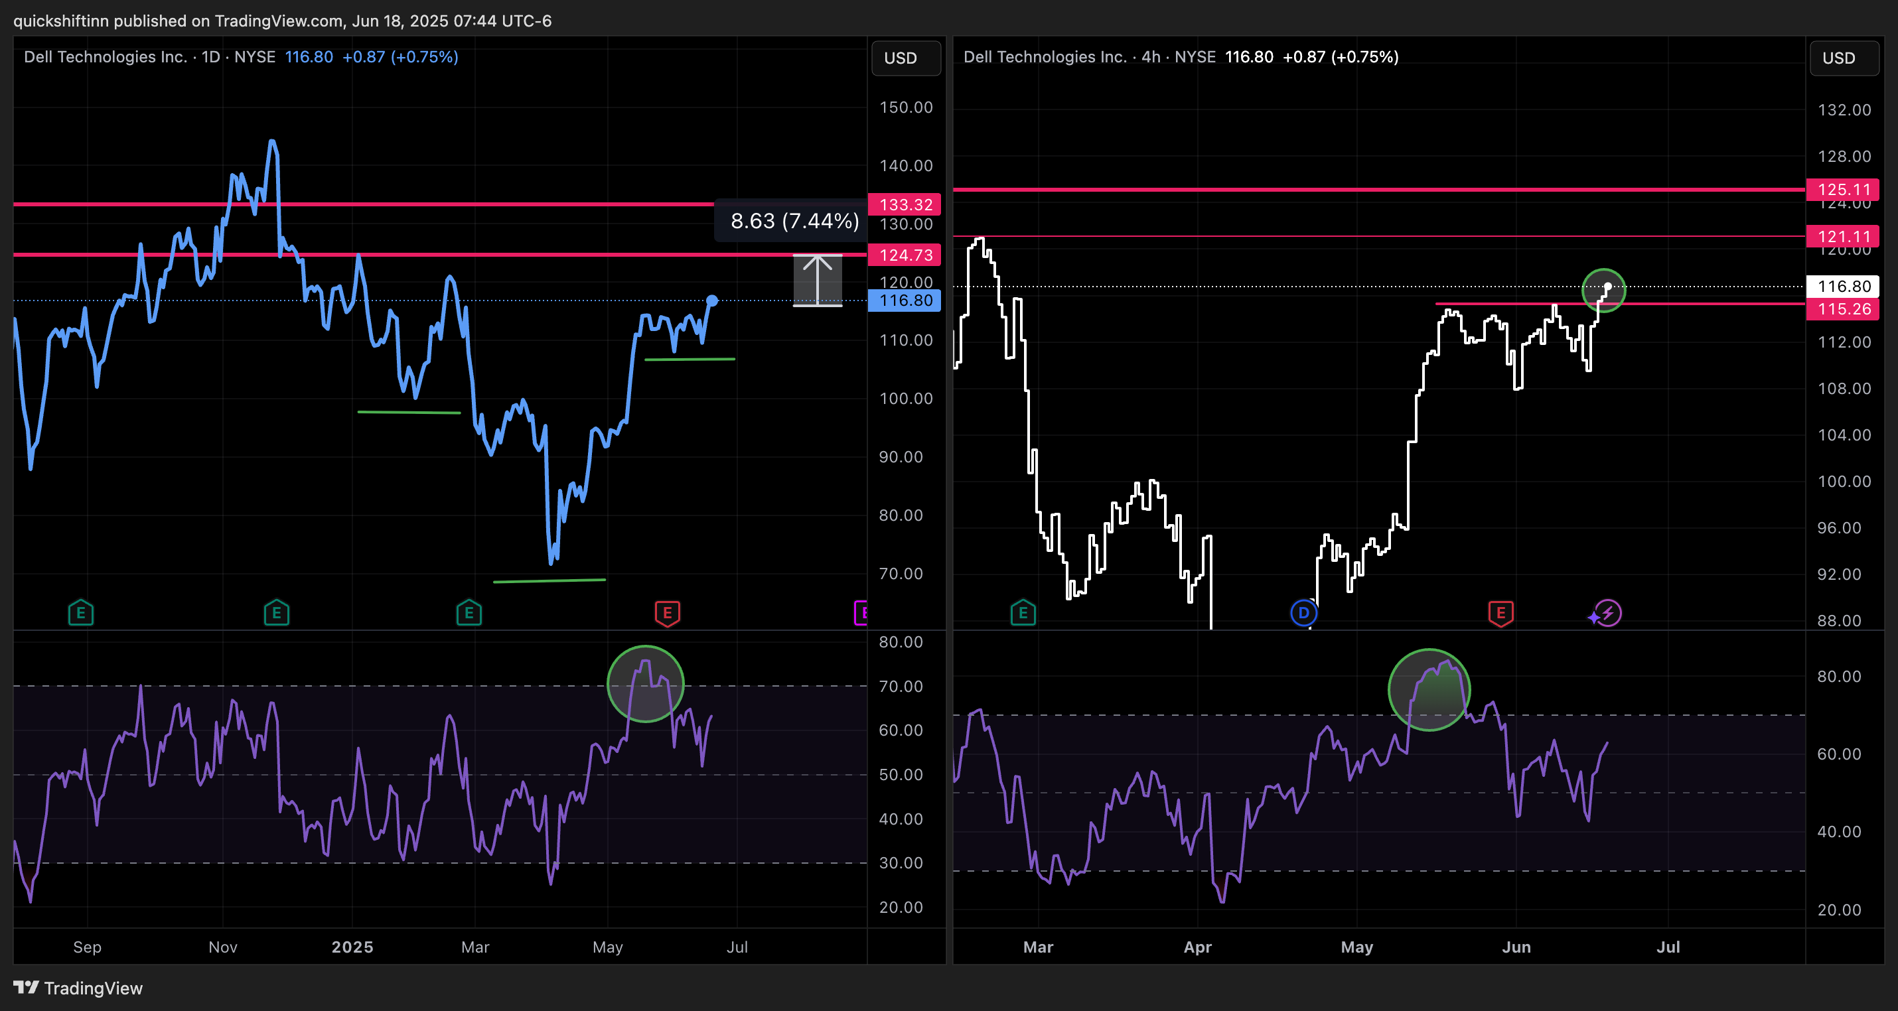Viewport: 1898px width, 1011px height.
Task: Click the green circle on daily RSI peak
Action: coord(646,684)
